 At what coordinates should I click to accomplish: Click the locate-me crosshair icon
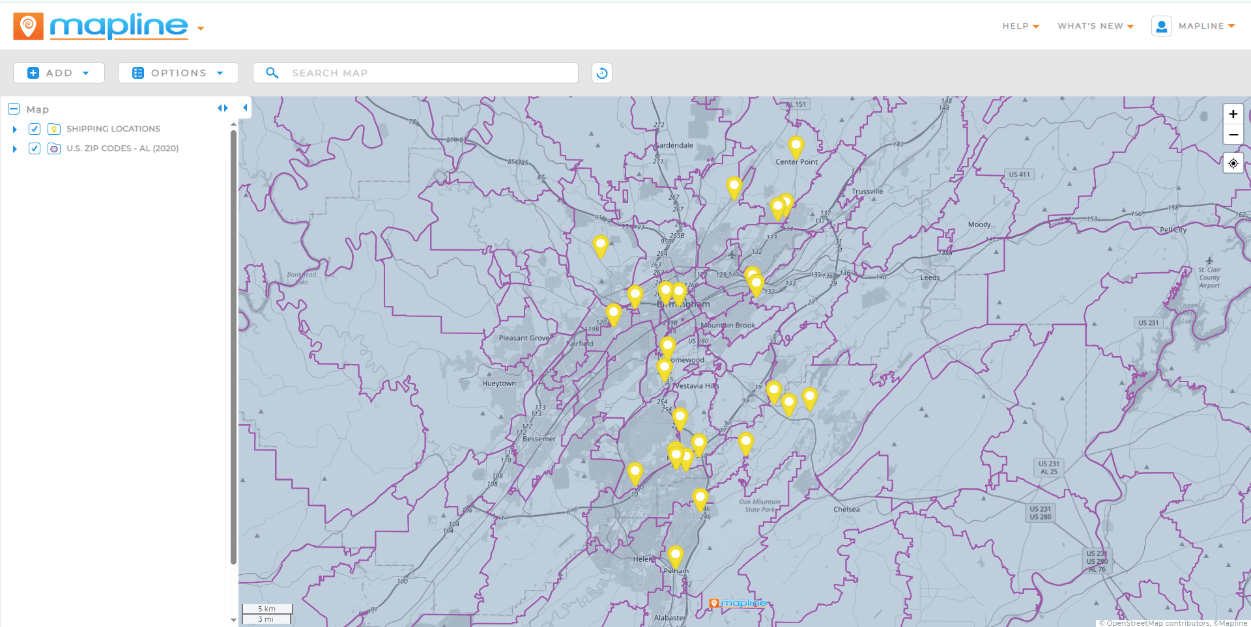point(1233,163)
